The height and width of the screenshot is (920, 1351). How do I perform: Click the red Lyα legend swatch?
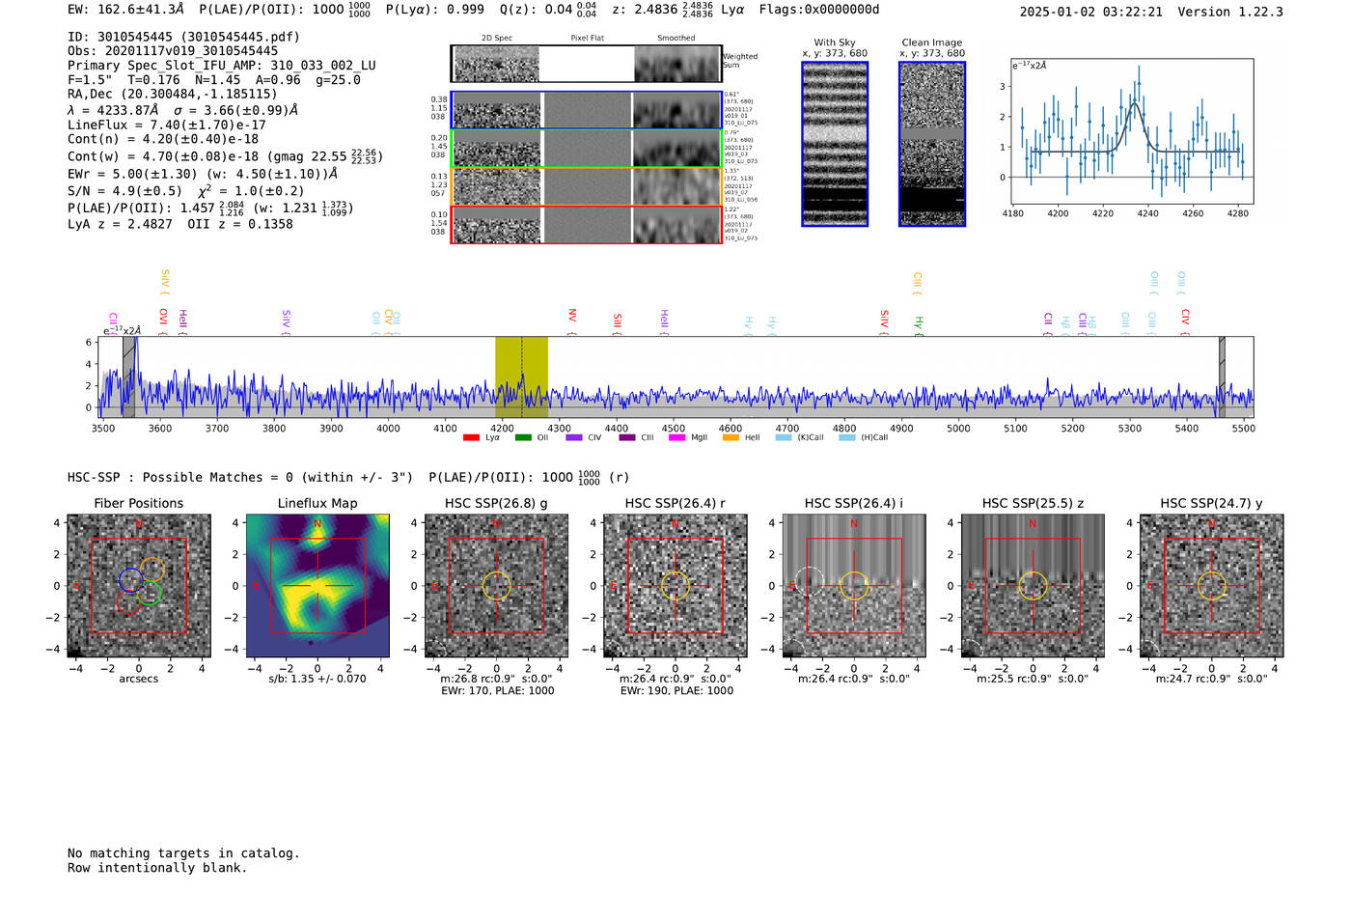(x=471, y=437)
